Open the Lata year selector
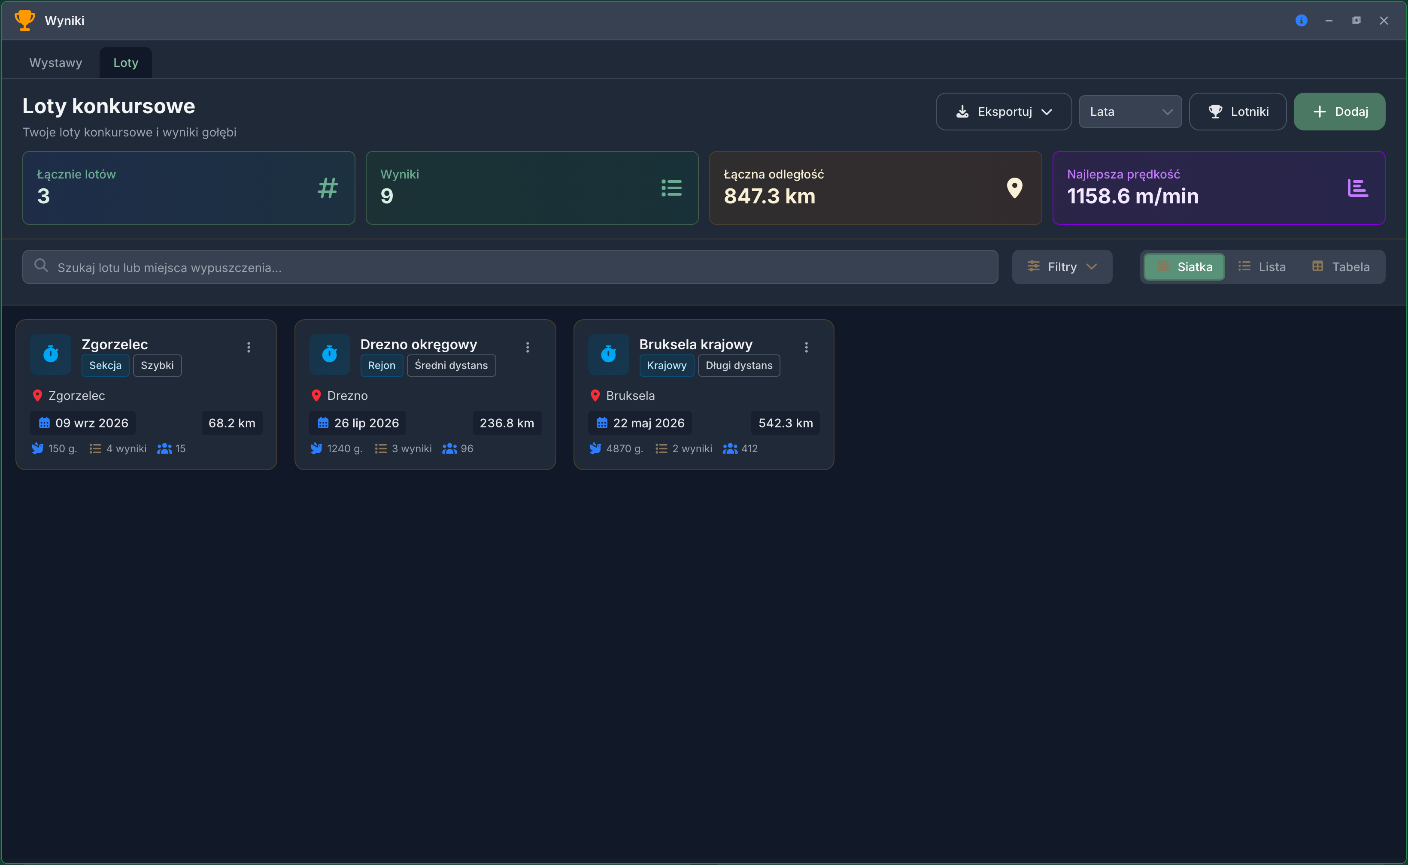Viewport: 1408px width, 865px height. click(1130, 112)
